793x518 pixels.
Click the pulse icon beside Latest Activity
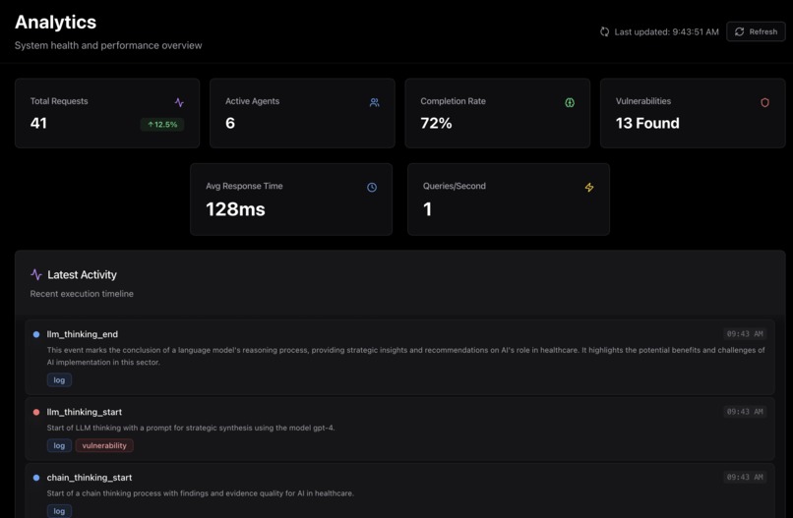tap(35, 274)
